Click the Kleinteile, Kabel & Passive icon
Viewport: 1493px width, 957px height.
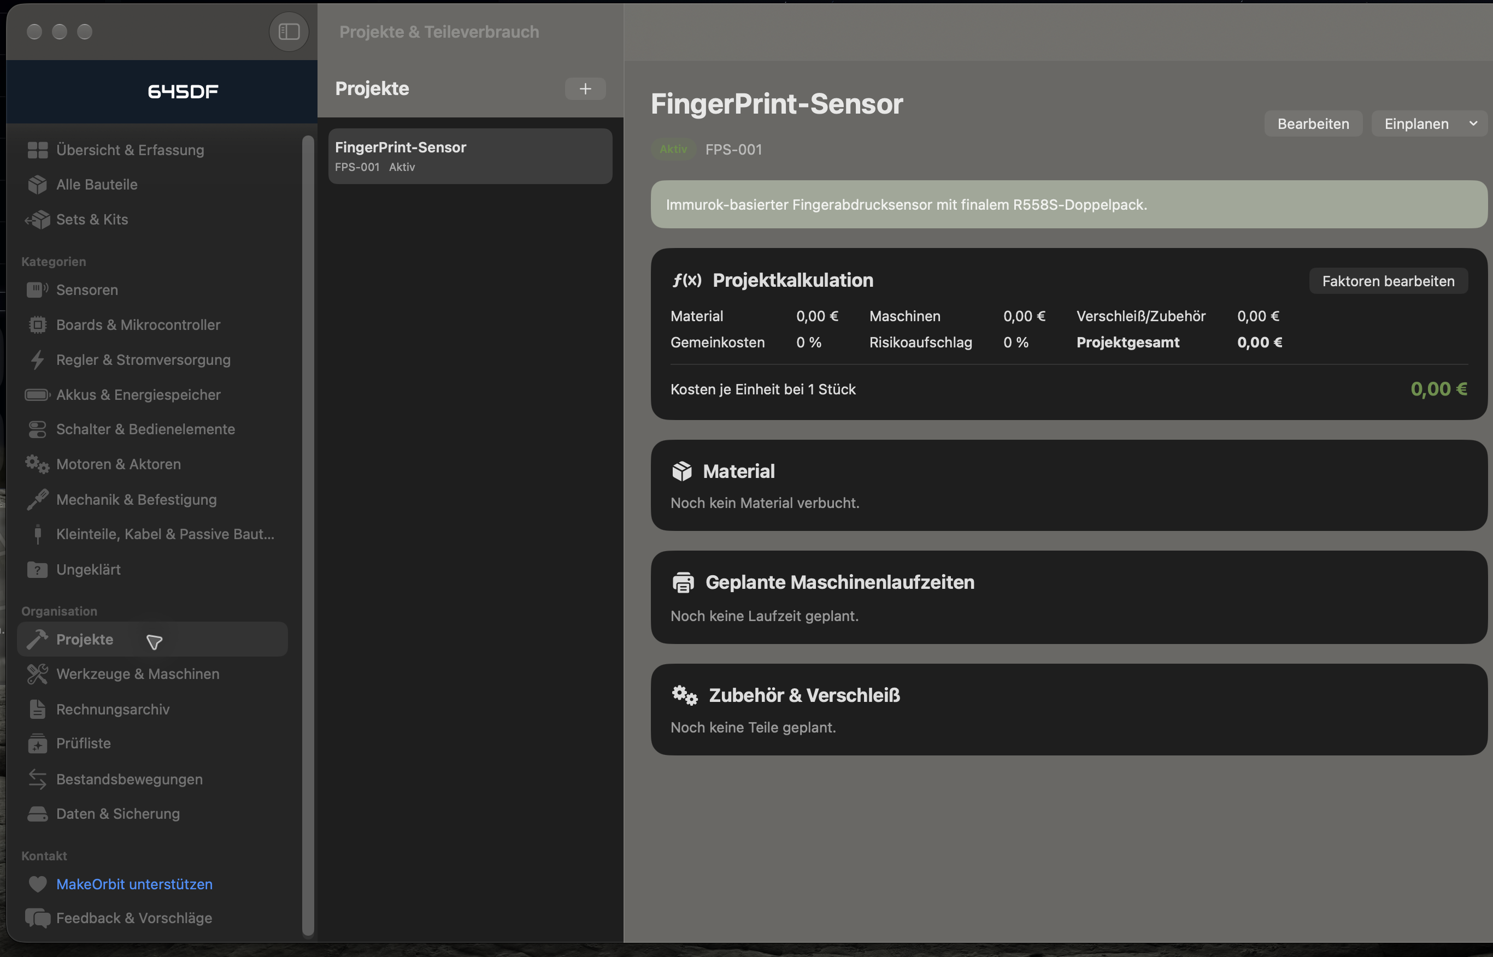pyautogui.click(x=37, y=534)
